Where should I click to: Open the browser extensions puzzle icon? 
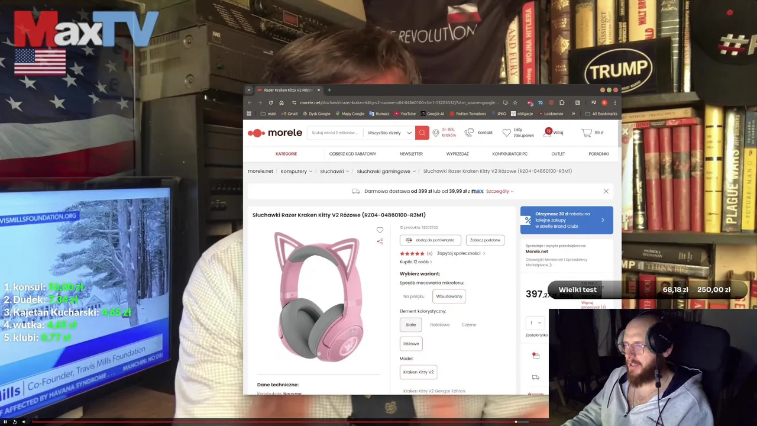[x=562, y=102]
